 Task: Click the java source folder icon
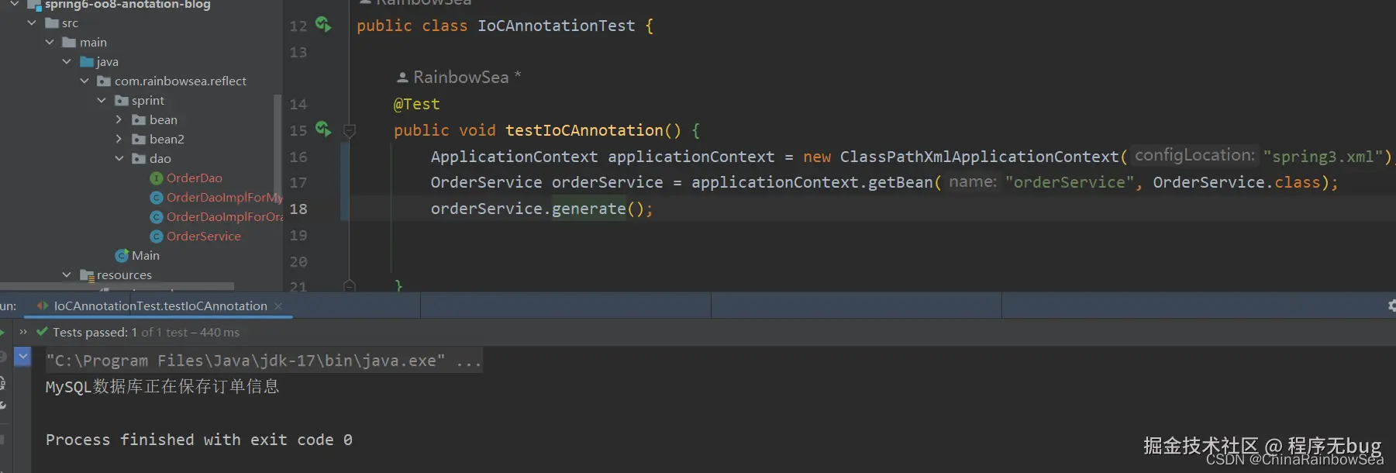coord(87,62)
